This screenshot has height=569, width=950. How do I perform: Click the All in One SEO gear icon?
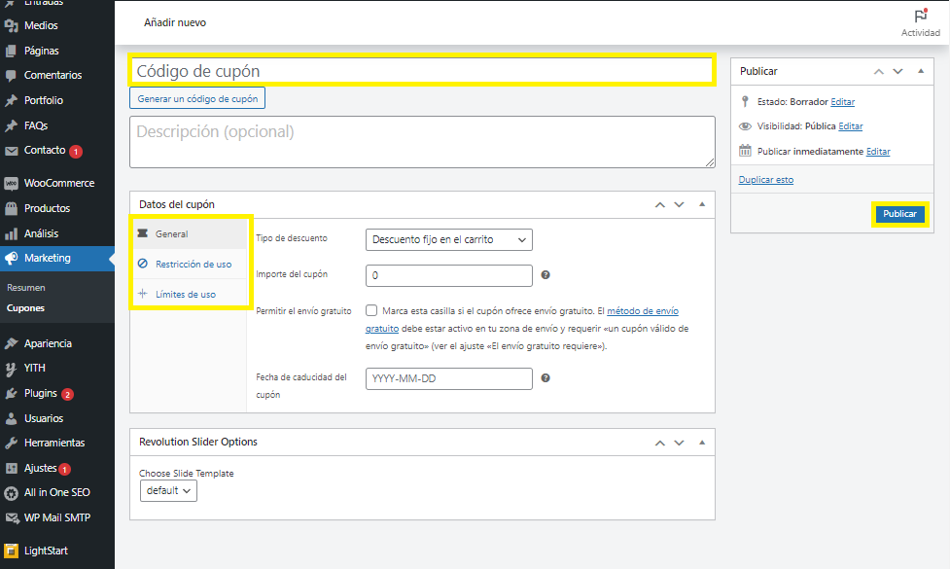click(x=11, y=493)
